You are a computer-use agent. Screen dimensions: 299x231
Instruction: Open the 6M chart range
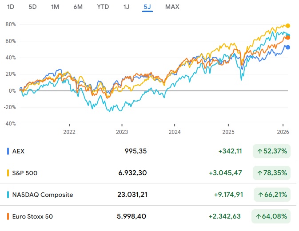coord(78,7)
